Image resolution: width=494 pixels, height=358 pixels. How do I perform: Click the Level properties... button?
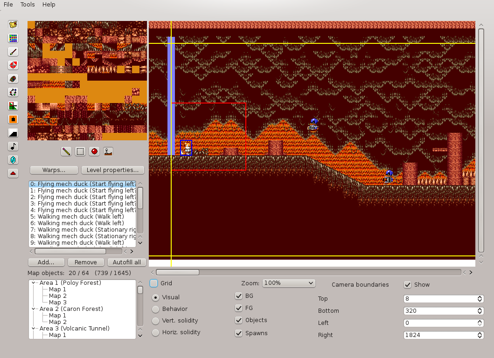(112, 170)
